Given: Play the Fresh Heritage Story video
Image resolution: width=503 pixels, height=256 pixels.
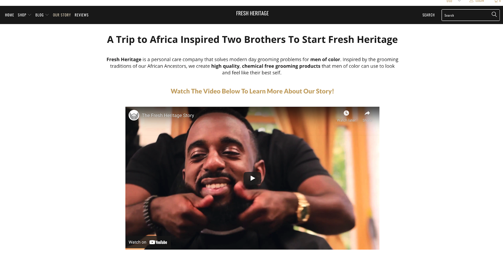Looking at the screenshot, I should tap(252, 178).
